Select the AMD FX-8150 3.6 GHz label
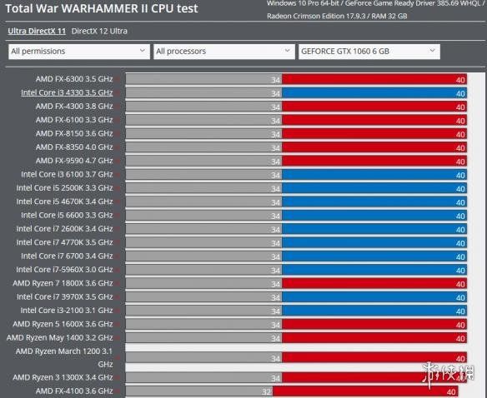This screenshot has height=398, width=487. (x=74, y=134)
